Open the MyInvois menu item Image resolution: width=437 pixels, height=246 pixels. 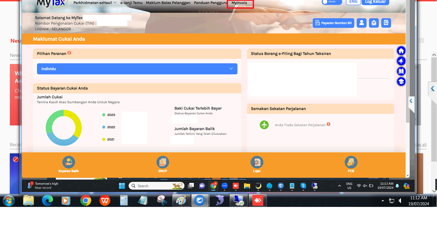[x=240, y=3]
